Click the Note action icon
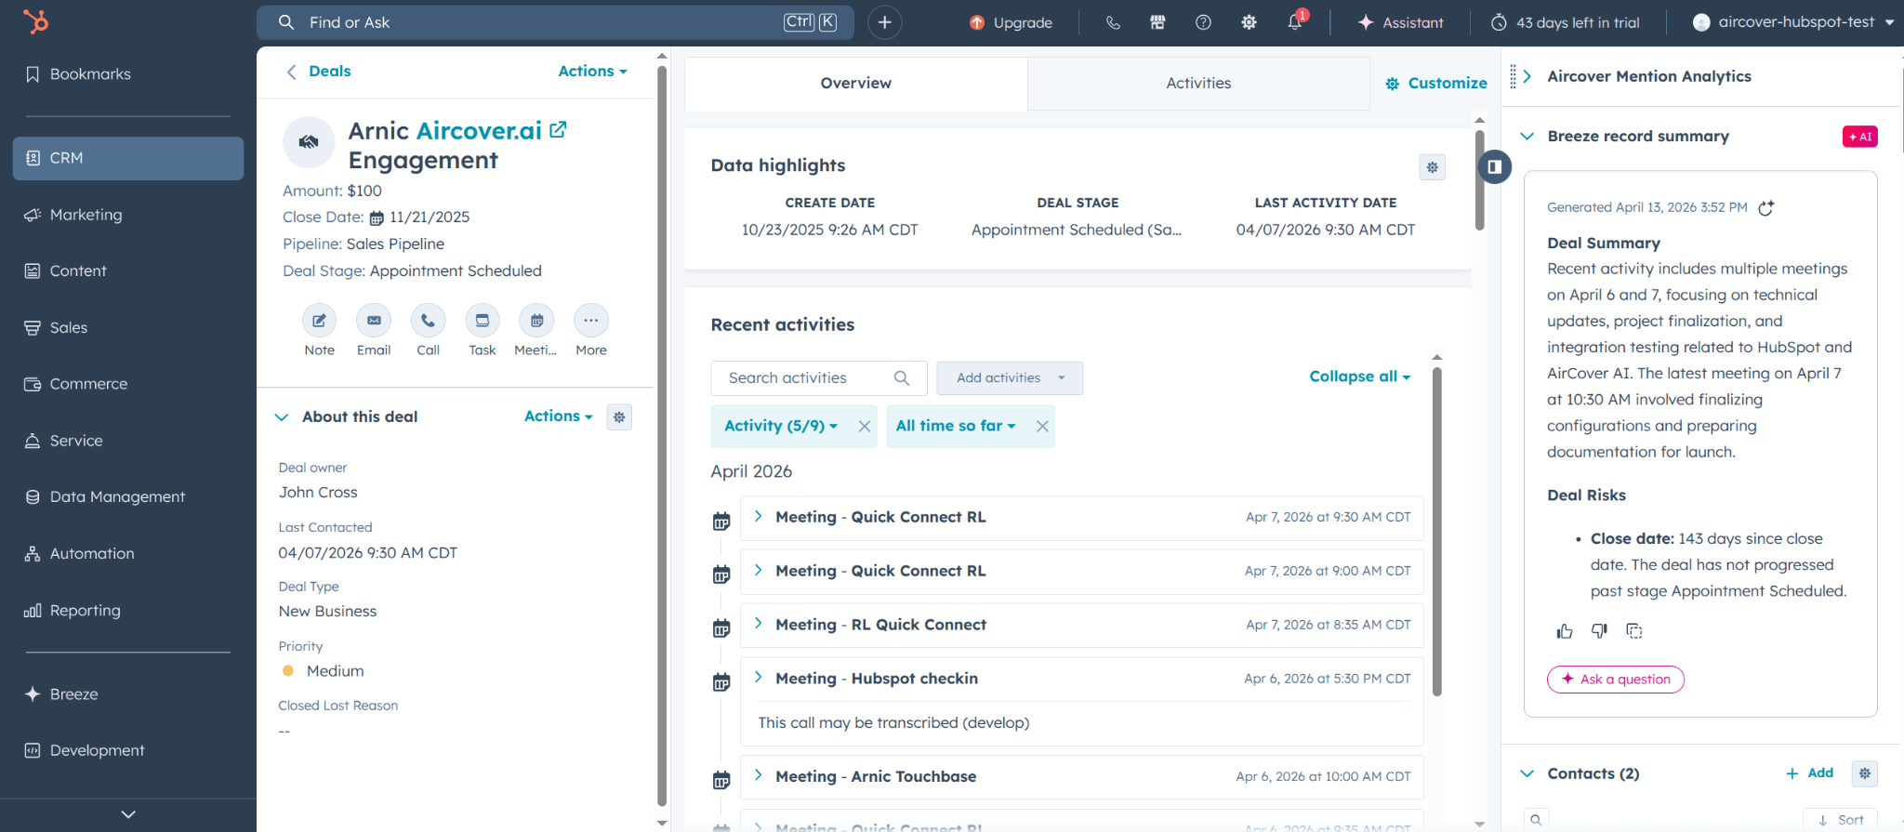 click(x=319, y=321)
